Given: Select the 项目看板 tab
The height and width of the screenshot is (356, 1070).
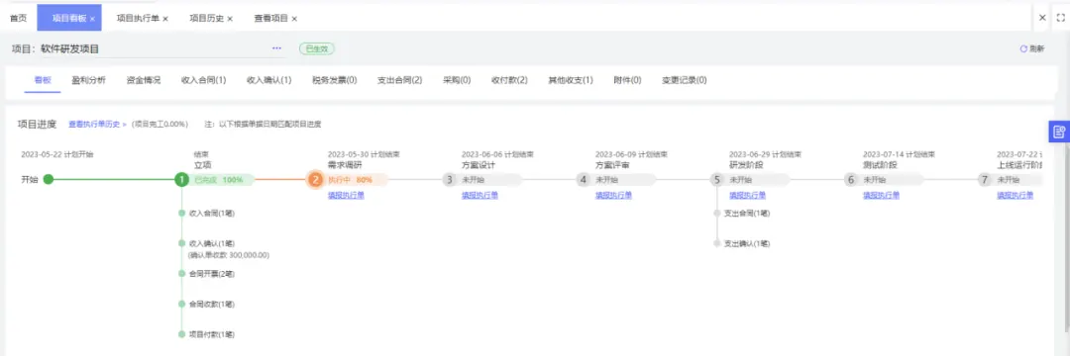Looking at the screenshot, I should (x=69, y=19).
